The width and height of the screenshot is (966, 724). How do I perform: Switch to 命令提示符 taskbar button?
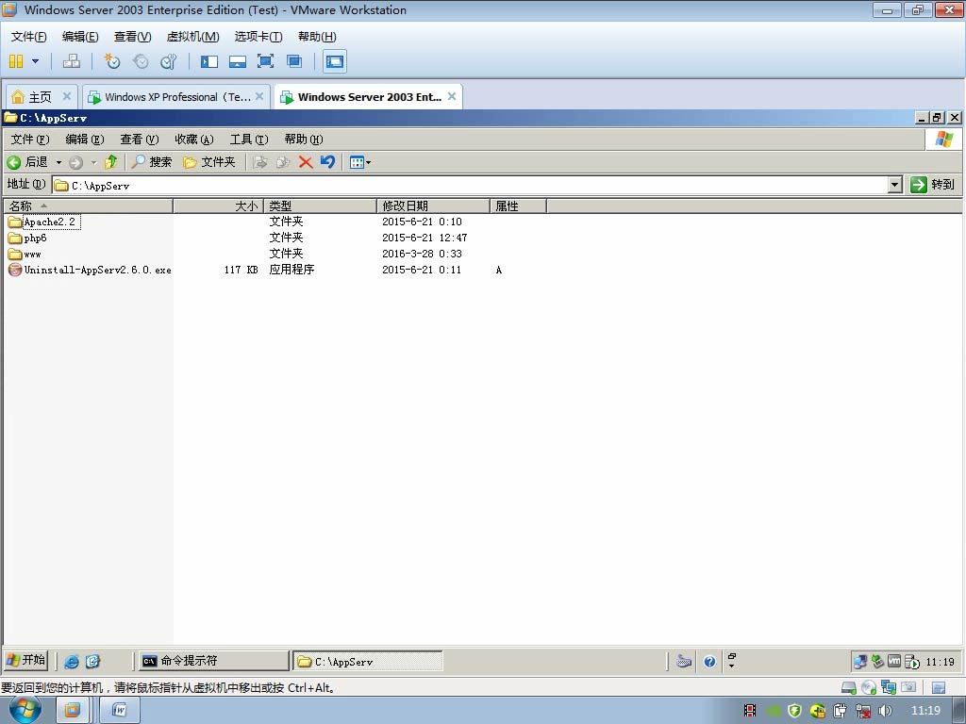[x=213, y=661]
